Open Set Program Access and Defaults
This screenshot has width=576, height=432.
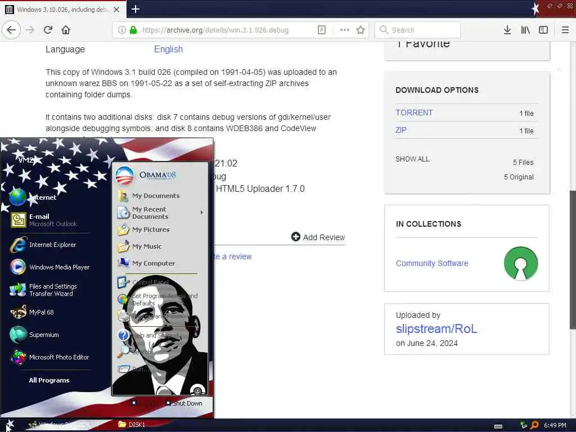158,299
